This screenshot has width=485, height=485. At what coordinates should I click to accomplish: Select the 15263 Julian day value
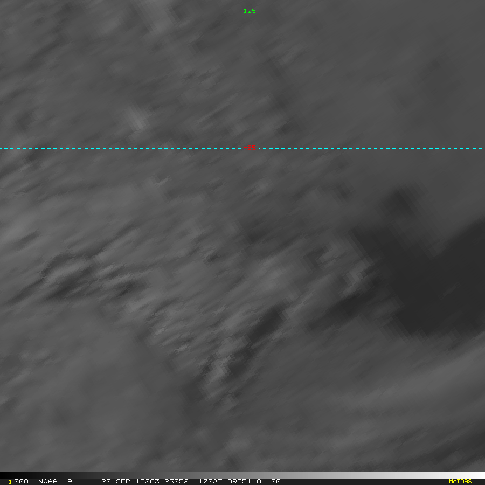[148, 481]
